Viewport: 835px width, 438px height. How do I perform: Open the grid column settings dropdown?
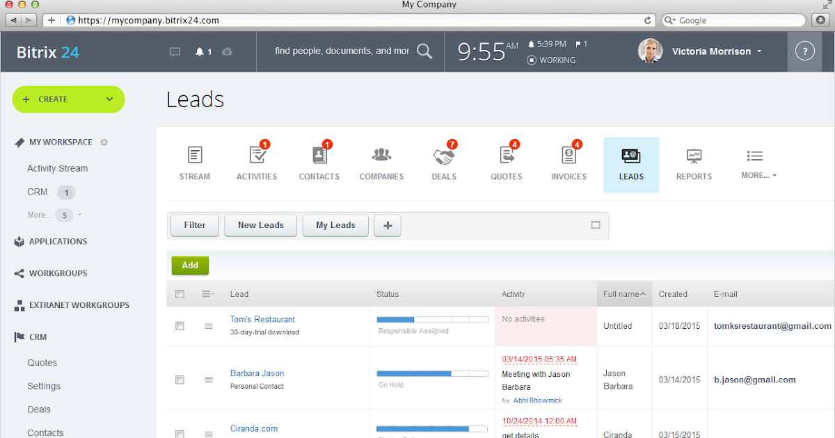(x=208, y=294)
